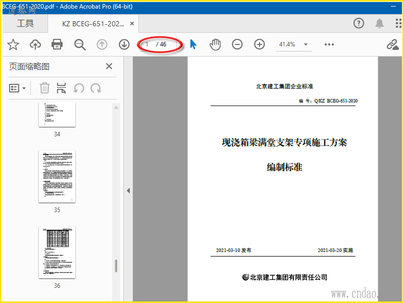The width and height of the screenshot is (404, 303).
Task: Click the share link cloud icon
Action: 393,45
